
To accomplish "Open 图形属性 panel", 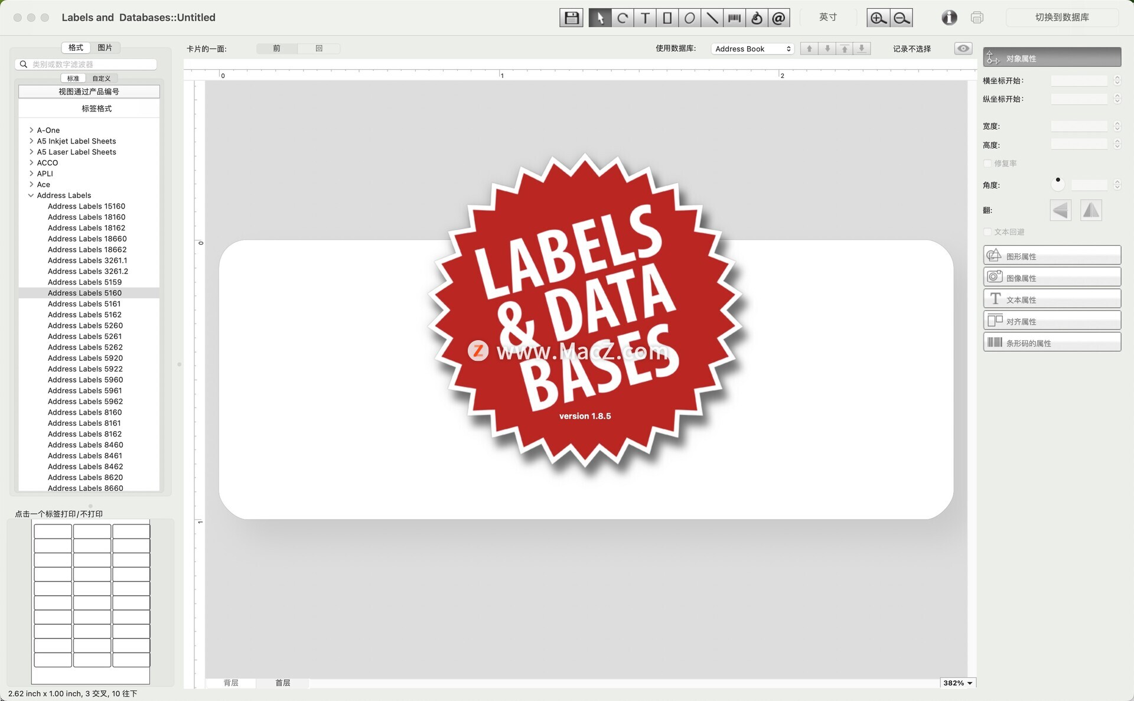I will point(1052,255).
